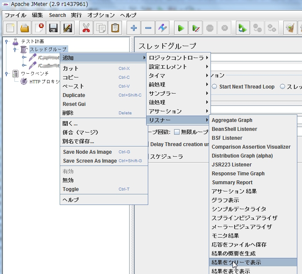This screenshot has height=274, width=302.
Task: Click the Remote shutdown all icon
Action: point(272,28)
